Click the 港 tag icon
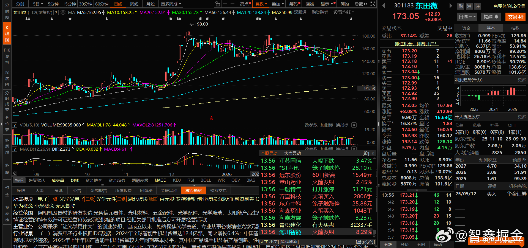528x248 pixels. pos(469,6)
